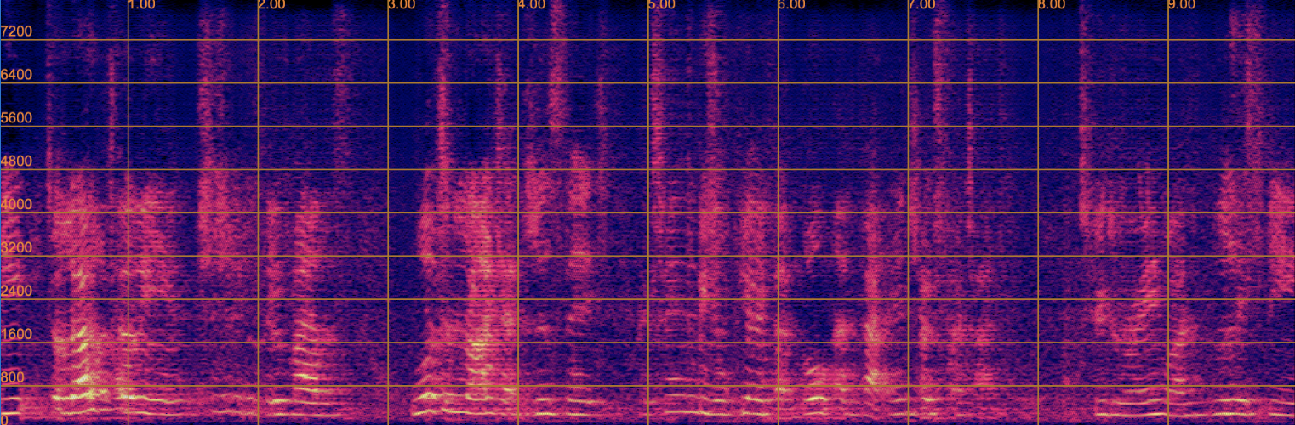Choose the 1600 frequency axis label

(16, 334)
